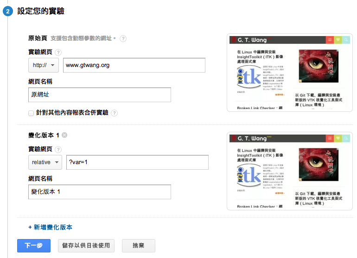Screen dimensions: 357x258
Task: Click green heart icon in variation preview
Action: tap(338, 138)
